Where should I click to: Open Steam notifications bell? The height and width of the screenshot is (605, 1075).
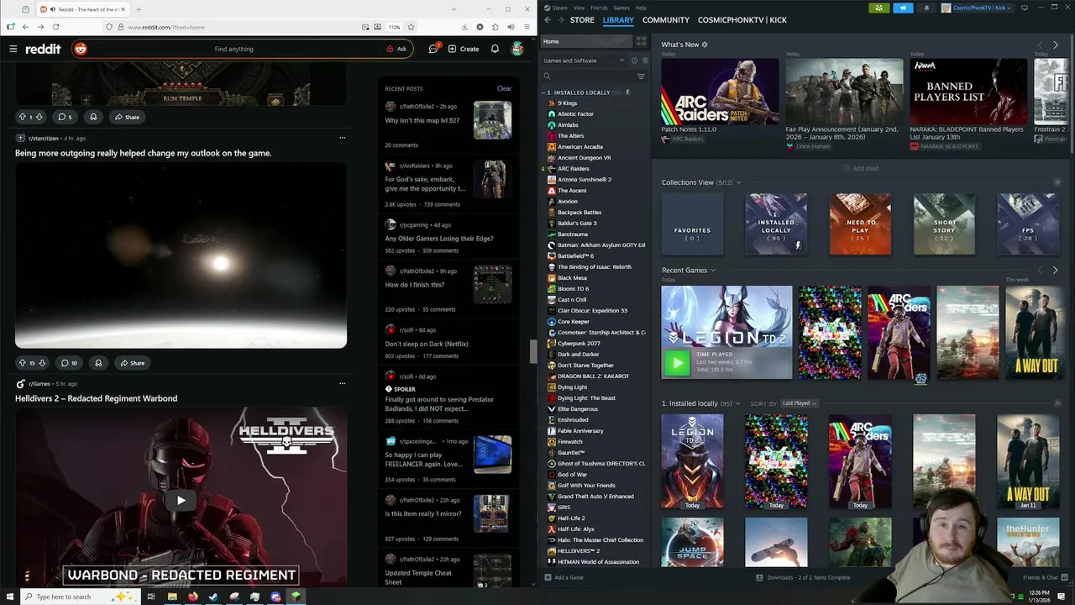926,8
